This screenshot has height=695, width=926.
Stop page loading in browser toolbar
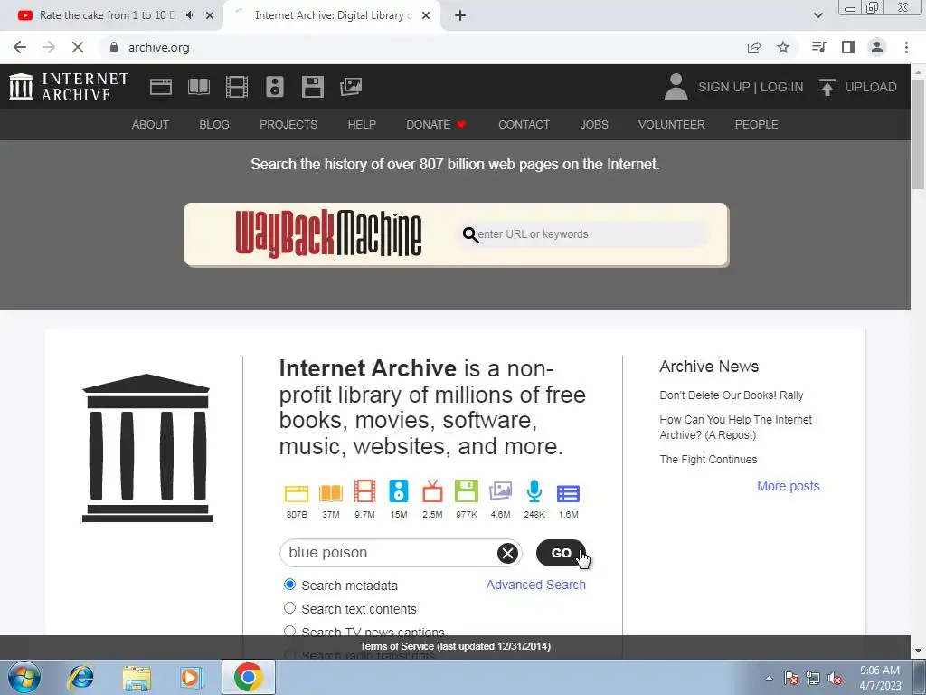pos(78,47)
